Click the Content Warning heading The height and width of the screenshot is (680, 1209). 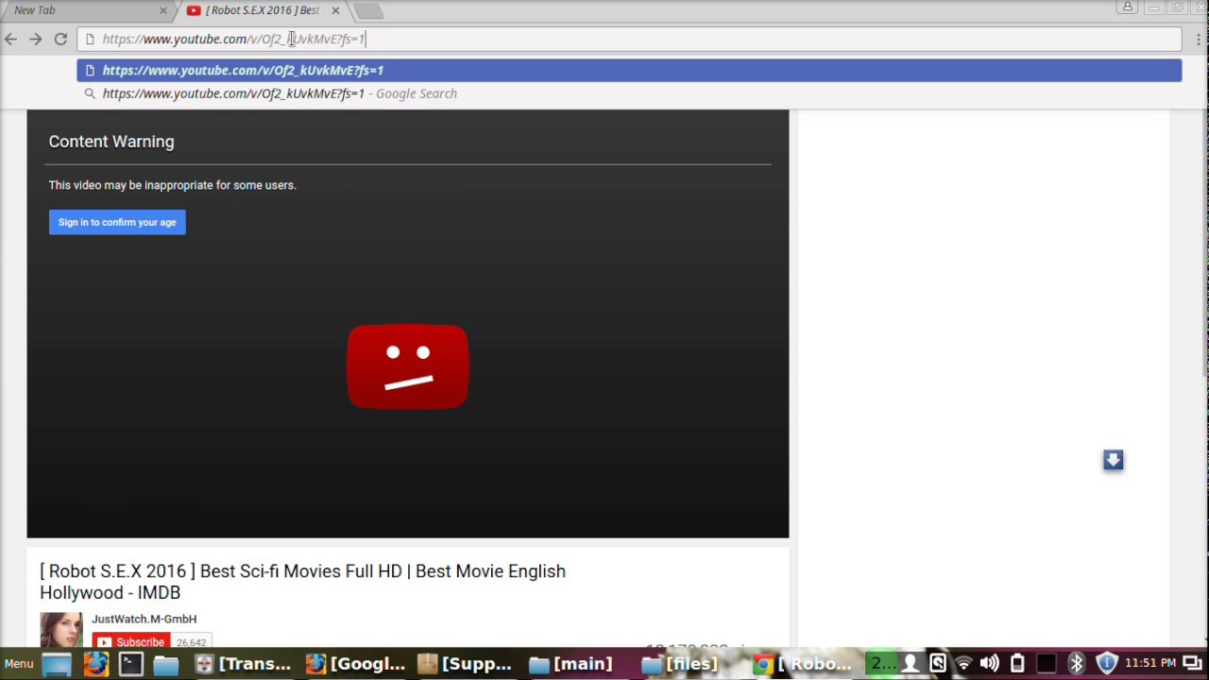click(111, 142)
